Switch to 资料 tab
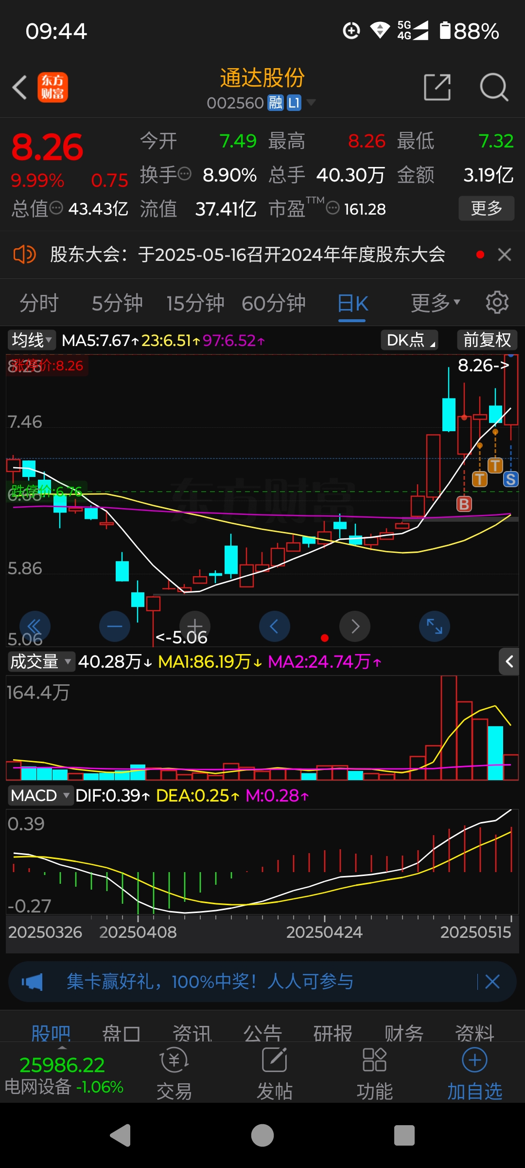525x1168 pixels. point(474,1033)
